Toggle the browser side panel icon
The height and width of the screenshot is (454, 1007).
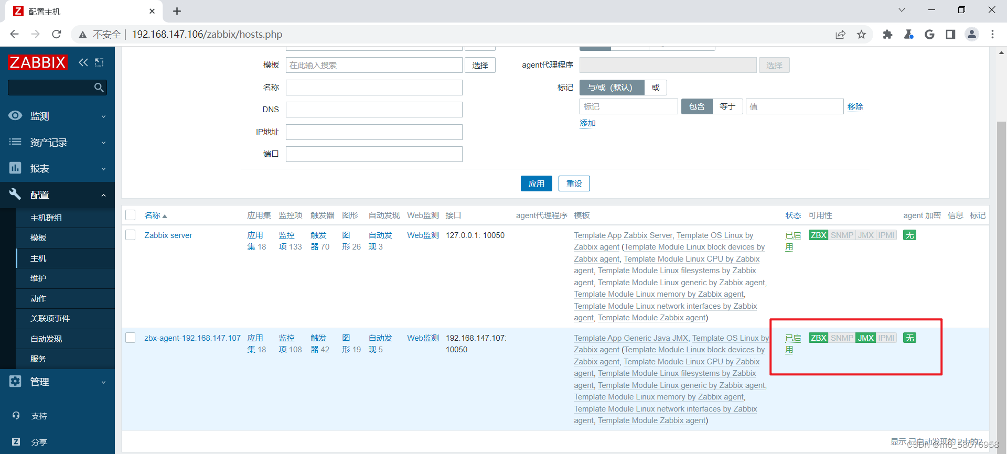(x=950, y=34)
